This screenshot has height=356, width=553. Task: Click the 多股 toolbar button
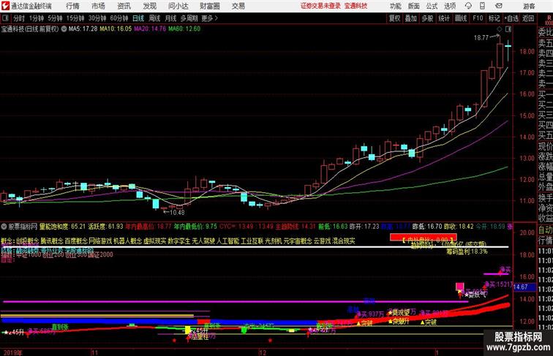coord(427,18)
